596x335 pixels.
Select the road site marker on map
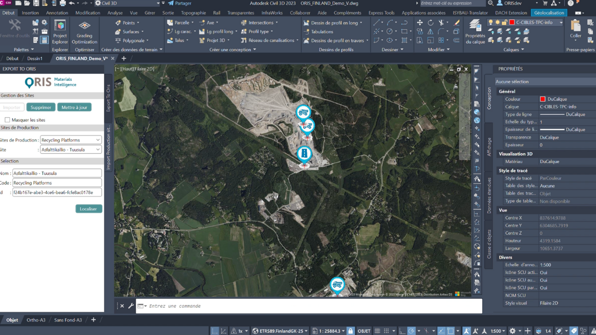304,154
